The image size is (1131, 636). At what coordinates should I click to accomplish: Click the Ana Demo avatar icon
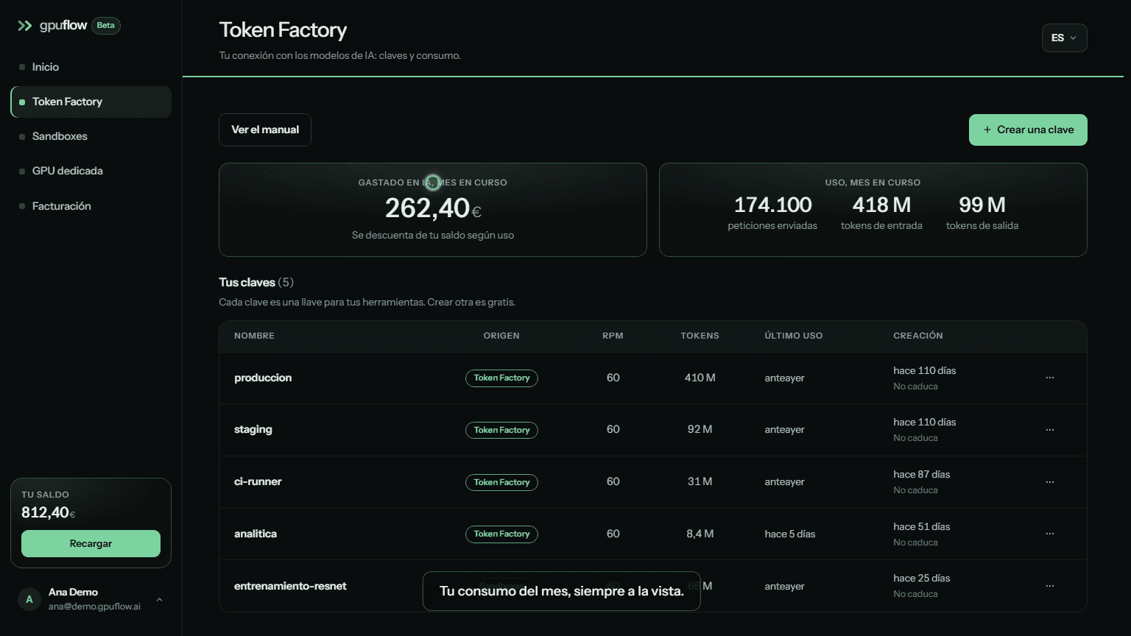29,599
